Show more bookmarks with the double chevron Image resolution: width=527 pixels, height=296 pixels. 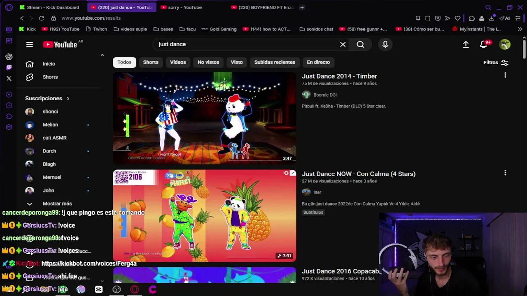(x=520, y=29)
